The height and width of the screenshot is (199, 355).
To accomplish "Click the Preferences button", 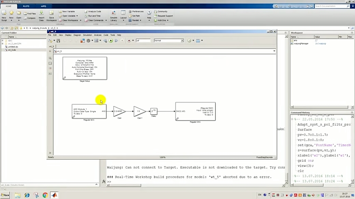I will 137,11.
